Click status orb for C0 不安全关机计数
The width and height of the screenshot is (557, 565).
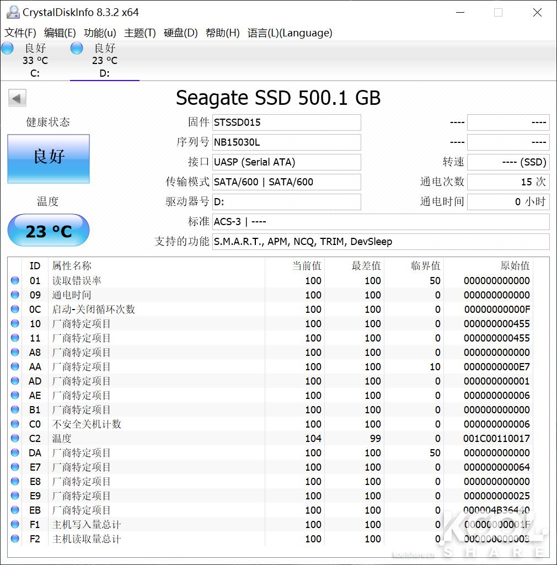pyautogui.click(x=15, y=424)
